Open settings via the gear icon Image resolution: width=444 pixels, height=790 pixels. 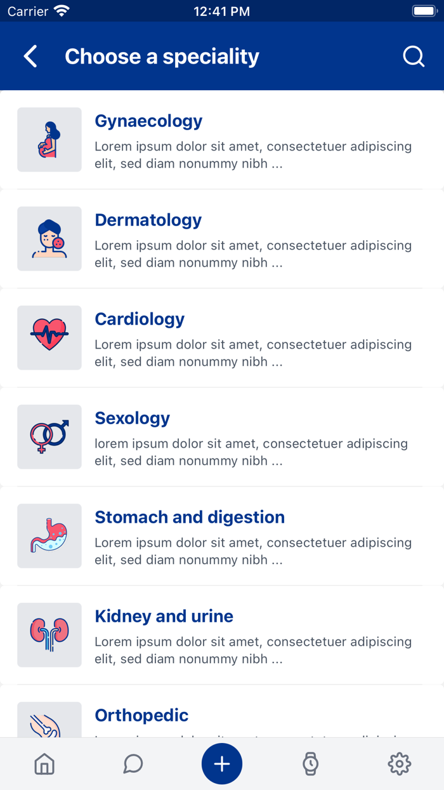[x=399, y=764]
